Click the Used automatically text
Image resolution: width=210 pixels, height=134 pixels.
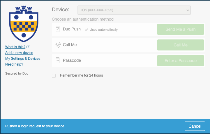click(x=104, y=30)
